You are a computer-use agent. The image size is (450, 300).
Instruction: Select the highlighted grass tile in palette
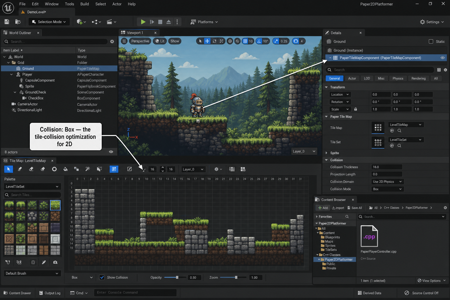click(x=55, y=205)
